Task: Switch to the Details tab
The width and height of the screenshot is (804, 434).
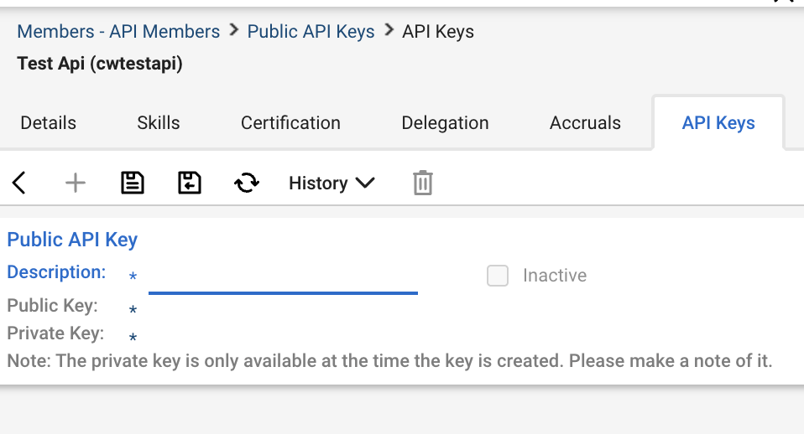Action: tap(49, 123)
